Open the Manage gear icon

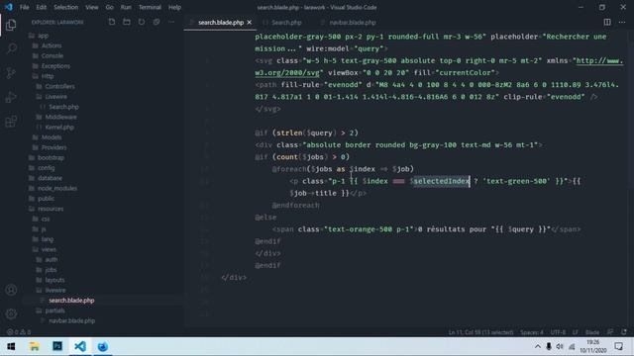(11, 313)
